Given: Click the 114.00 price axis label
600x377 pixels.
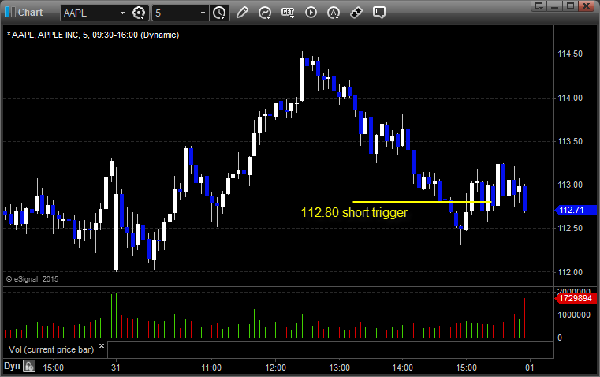Looking at the screenshot, I should click(x=570, y=98).
